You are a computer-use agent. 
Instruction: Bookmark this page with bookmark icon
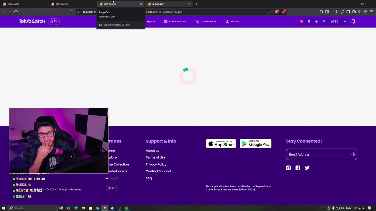point(71,12)
